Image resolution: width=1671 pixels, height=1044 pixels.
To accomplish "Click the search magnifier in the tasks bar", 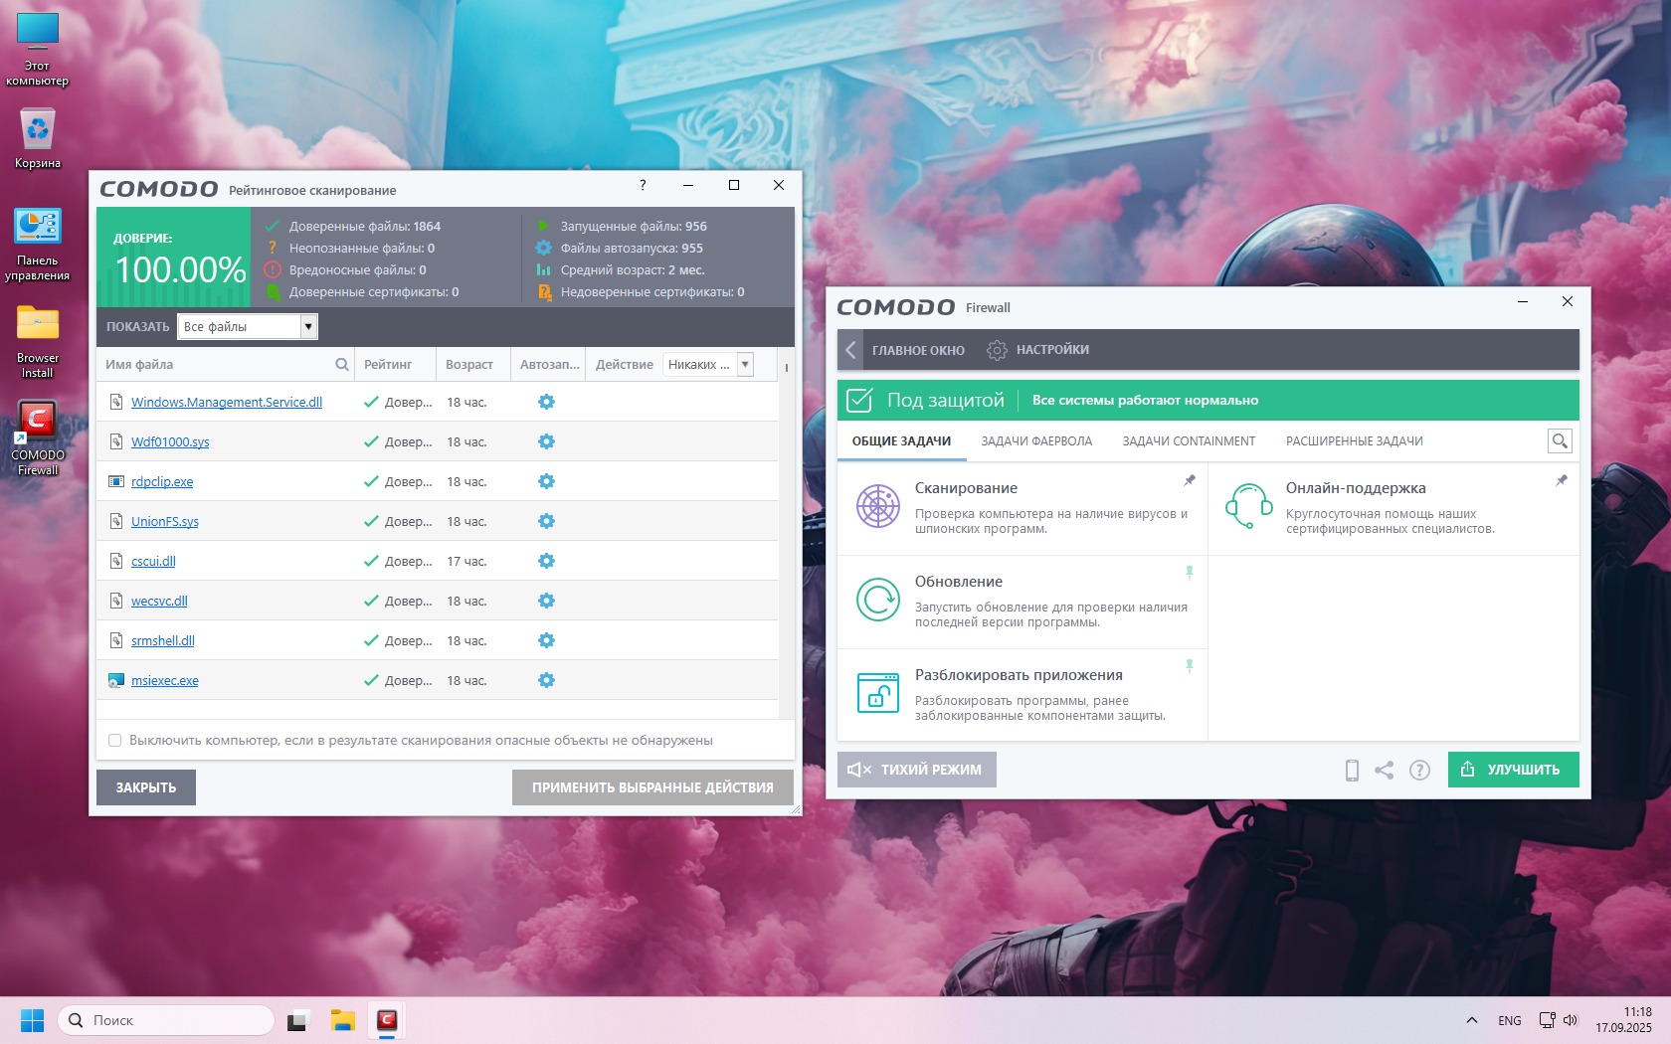I will point(1559,440).
